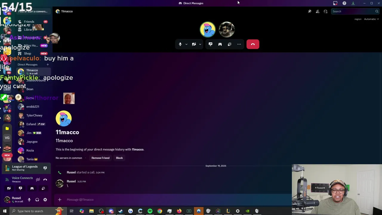Click the 'Russel started a call' message

[x=85, y=172]
